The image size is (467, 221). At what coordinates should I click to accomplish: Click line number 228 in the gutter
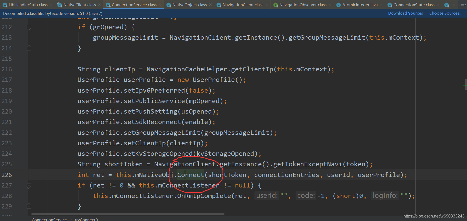pos(7,196)
